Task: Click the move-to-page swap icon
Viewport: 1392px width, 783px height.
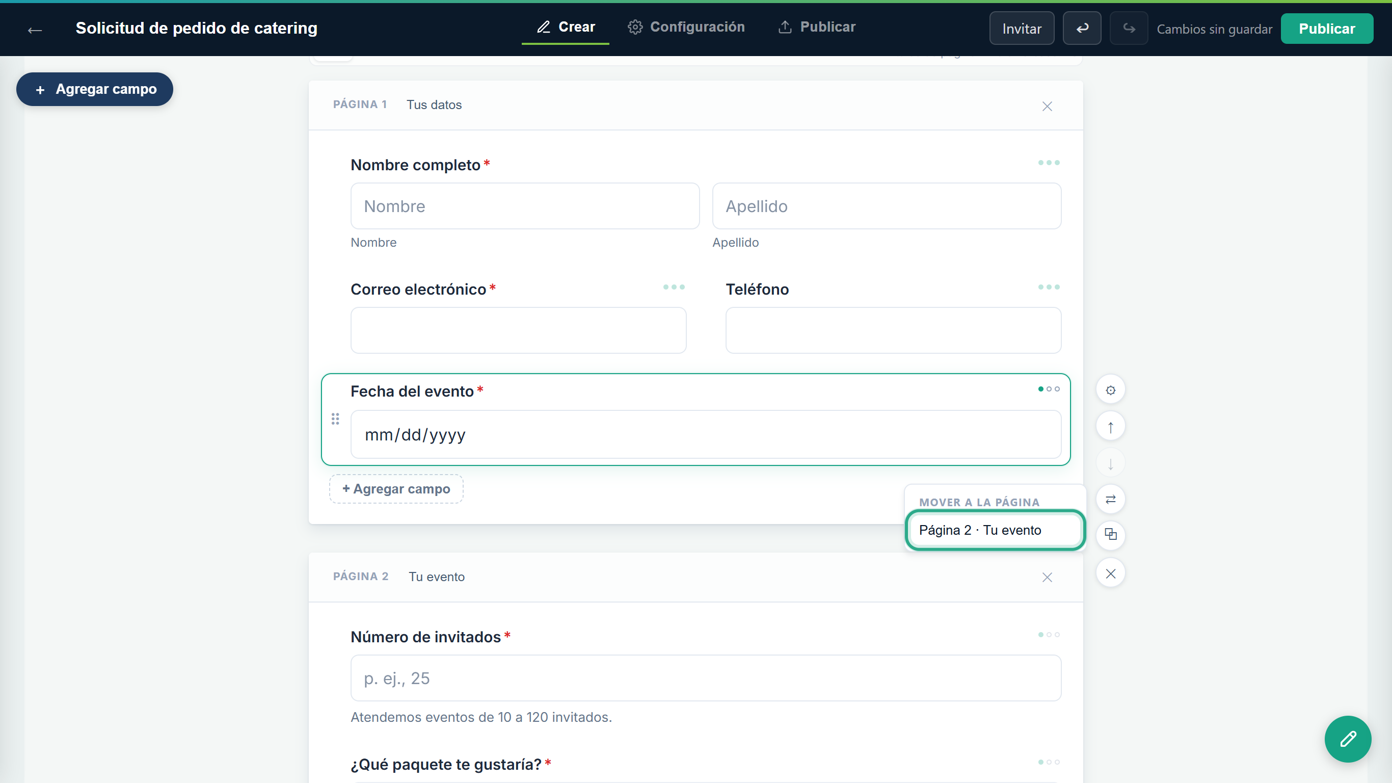Action: [1110, 500]
